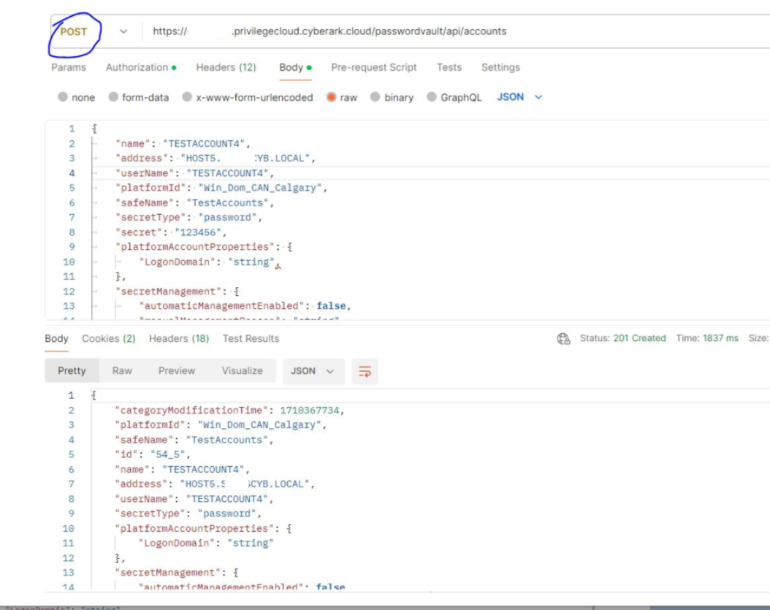Click the response "safeName": "TestAccounts" line

coord(194,440)
